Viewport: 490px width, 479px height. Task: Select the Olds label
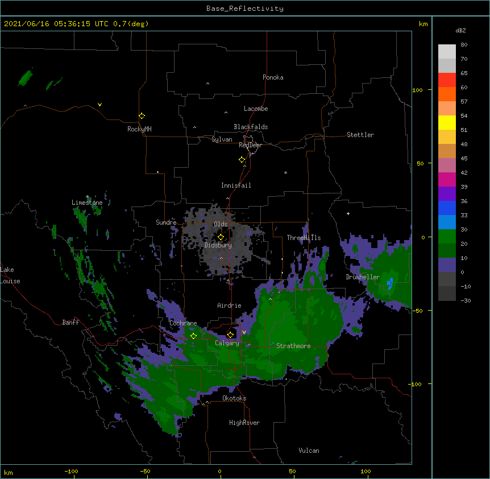pos(221,224)
